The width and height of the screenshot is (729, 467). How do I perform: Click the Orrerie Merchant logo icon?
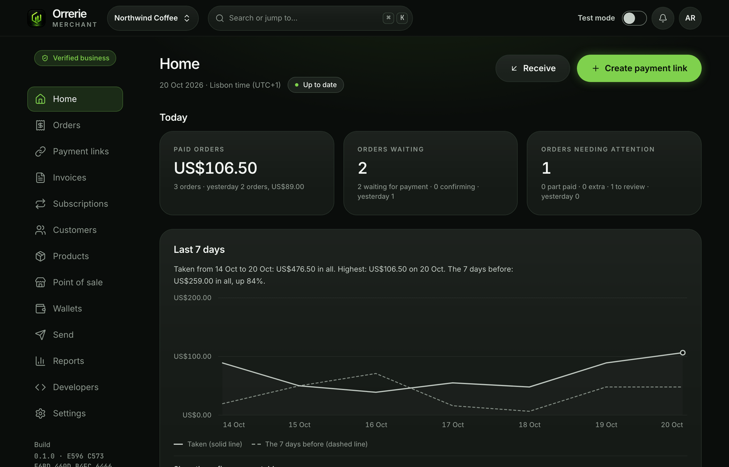tap(36, 18)
